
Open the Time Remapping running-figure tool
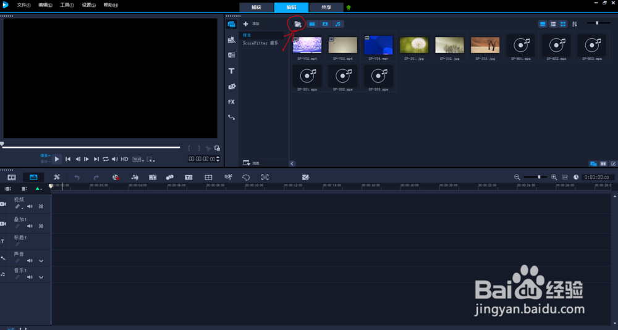pyautogui.click(x=228, y=178)
